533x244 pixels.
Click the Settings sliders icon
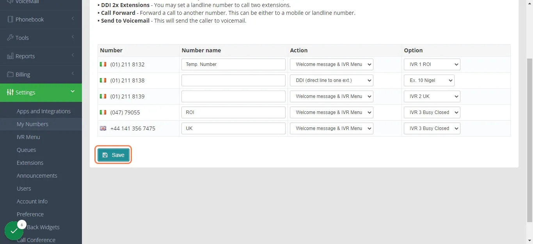[10, 93]
